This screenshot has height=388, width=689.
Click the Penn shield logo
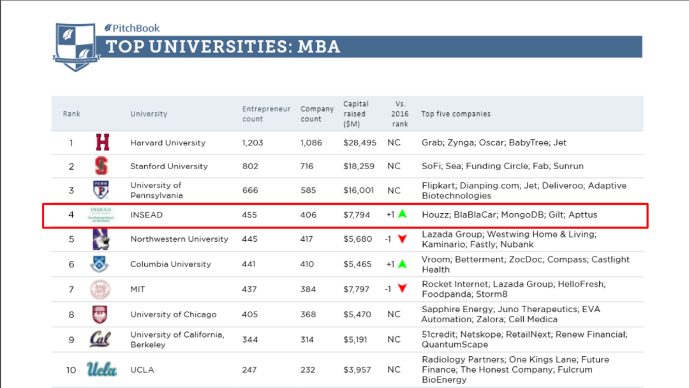tap(101, 190)
